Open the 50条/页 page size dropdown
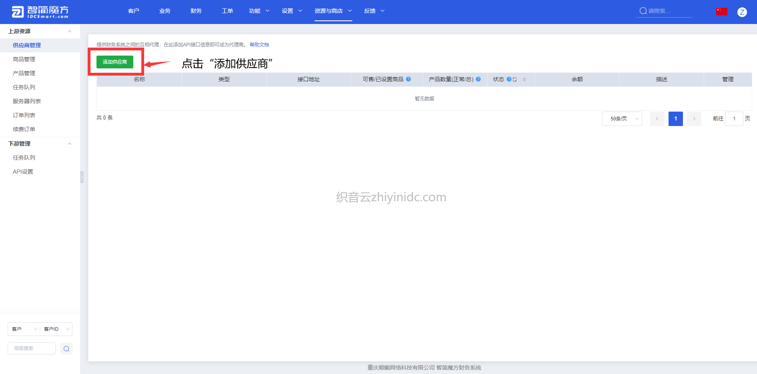757x374 pixels. (622, 119)
